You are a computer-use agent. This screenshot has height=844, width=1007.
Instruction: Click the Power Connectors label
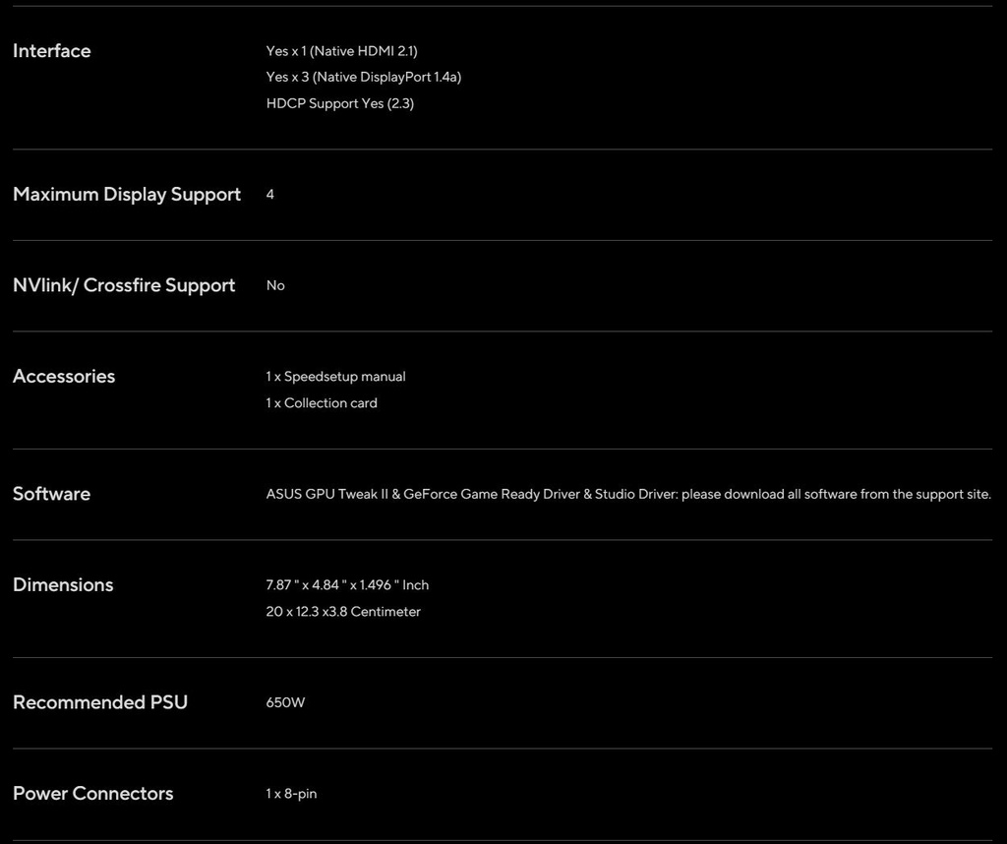pyautogui.click(x=92, y=794)
